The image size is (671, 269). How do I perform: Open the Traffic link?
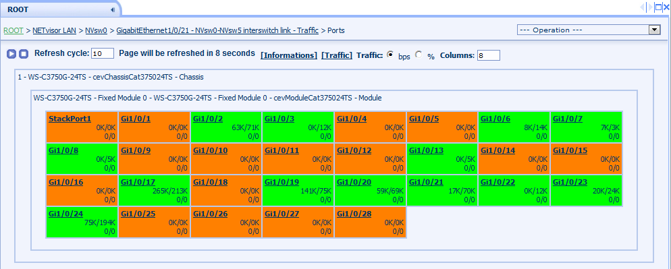(337, 55)
